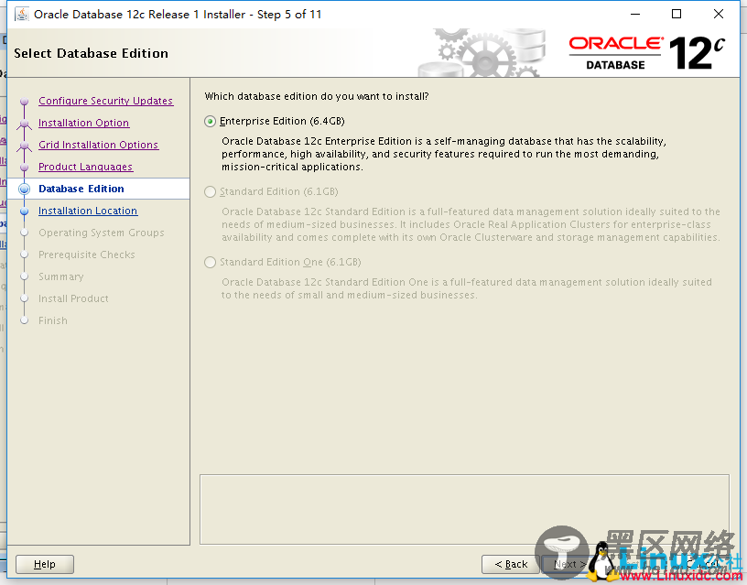Click the step bullet beside Installation Option
This screenshot has height=585, width=747.
coord(25,124)
